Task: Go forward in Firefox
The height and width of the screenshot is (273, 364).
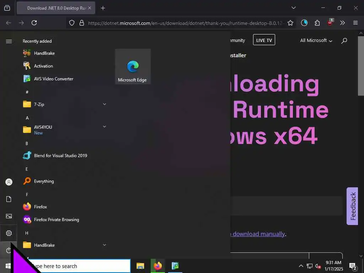Action: 21,23
